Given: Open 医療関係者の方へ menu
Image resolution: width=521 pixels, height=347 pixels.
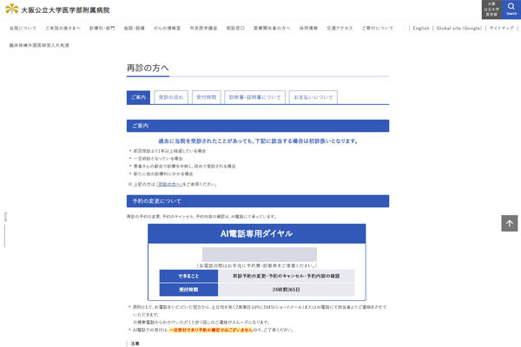Looking at the screenshot, I should tap(272, 29).
